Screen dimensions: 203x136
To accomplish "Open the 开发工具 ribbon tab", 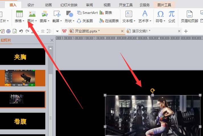I will (126, 5).
